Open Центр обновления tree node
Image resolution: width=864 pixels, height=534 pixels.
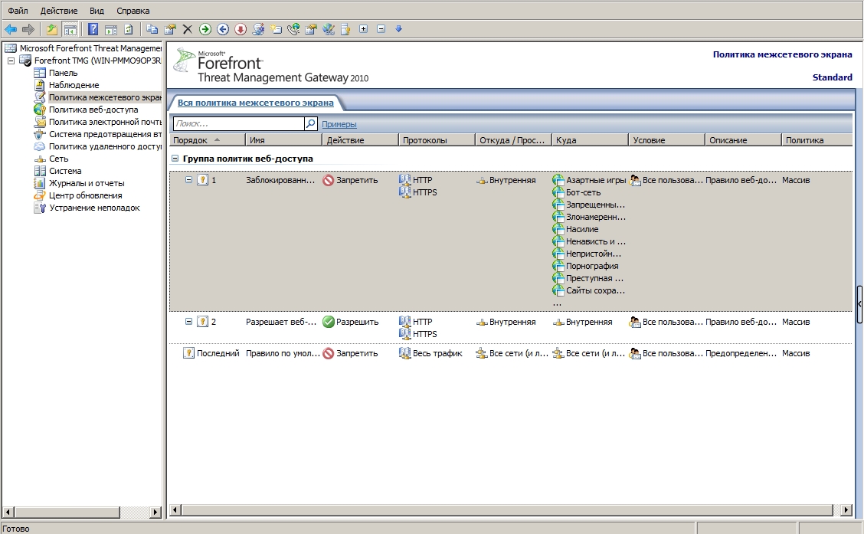(86, 195)
